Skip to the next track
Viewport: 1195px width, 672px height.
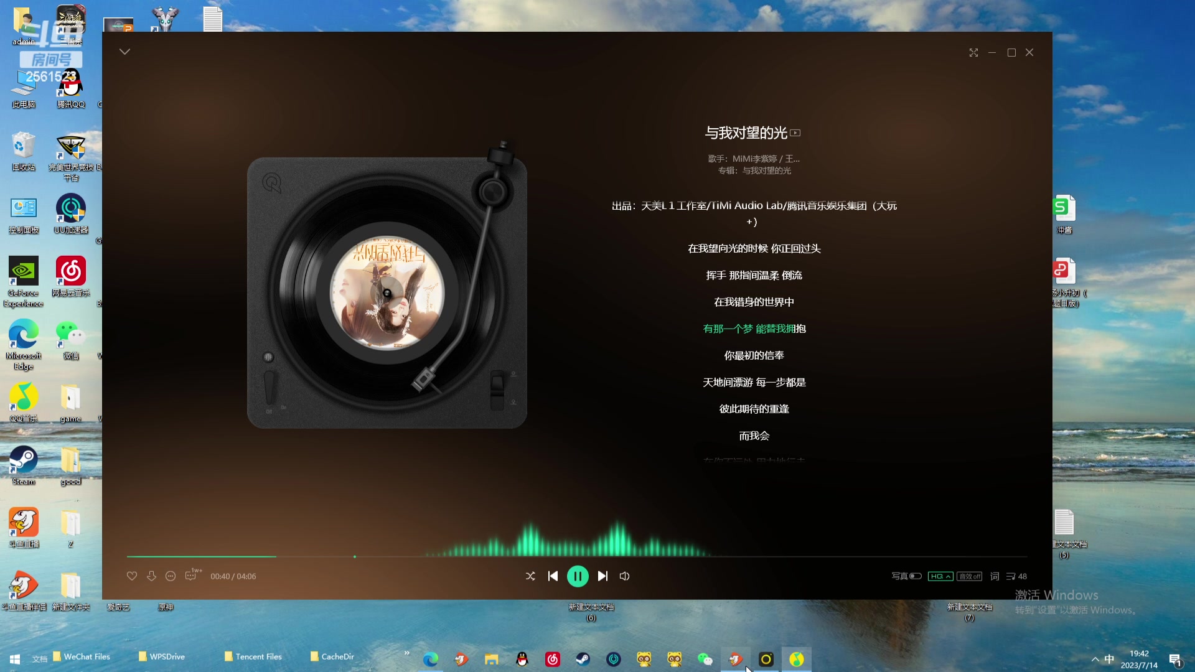(602, 576)
